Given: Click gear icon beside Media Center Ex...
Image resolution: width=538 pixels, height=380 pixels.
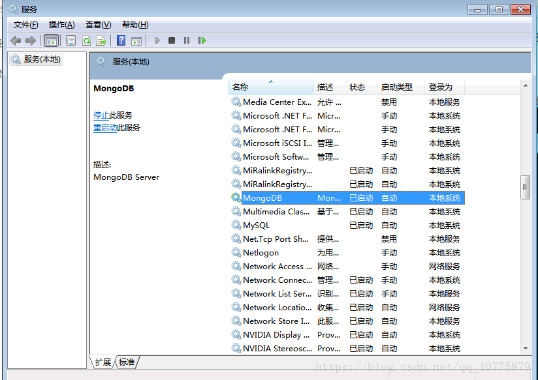Looking at the screenshot, I should (236, 102).
